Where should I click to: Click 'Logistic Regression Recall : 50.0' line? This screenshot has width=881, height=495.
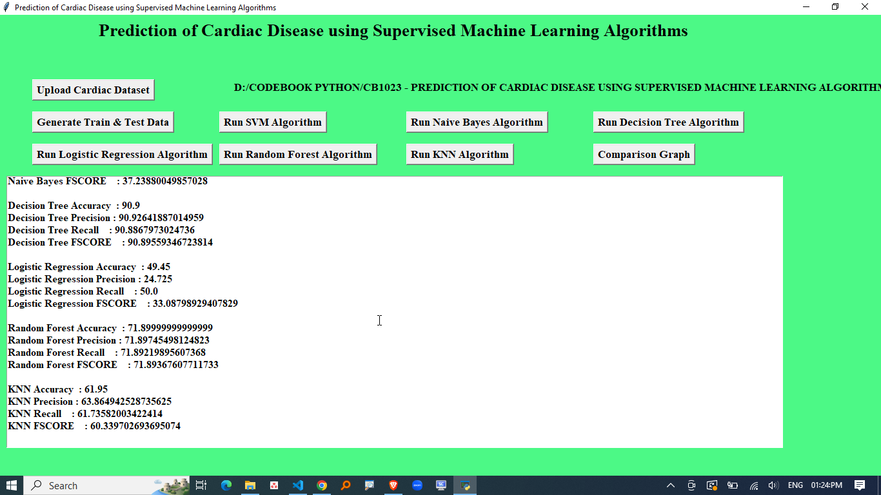pos(83,291)
